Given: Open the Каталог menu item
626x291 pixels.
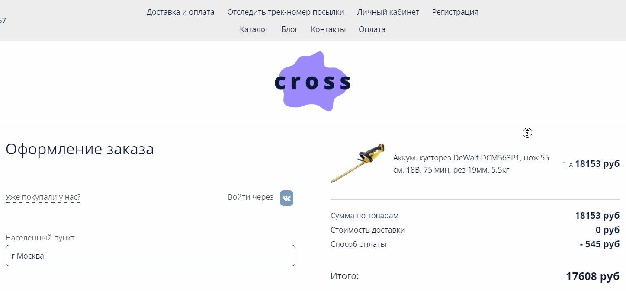Looking at the screenshot, I should (x=254, y=29).
